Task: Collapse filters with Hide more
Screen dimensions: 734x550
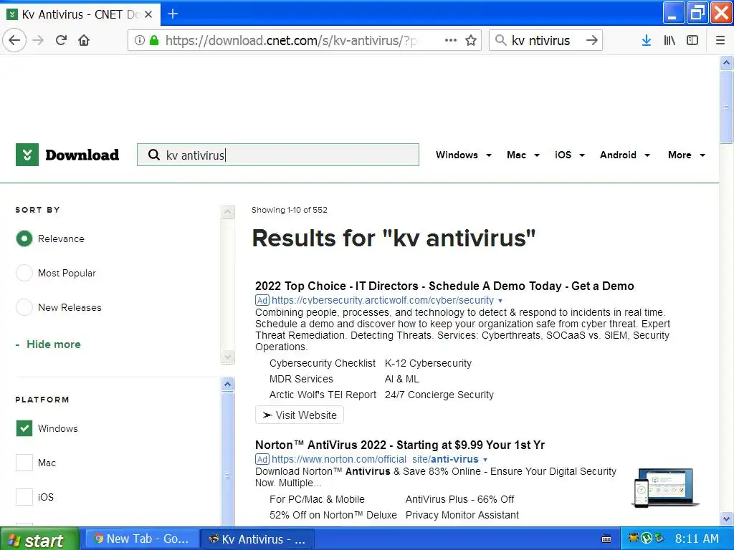Action: pos(53,344)
